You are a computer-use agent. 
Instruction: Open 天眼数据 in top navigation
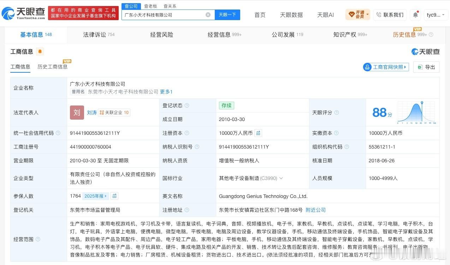(x=291, y=15)
